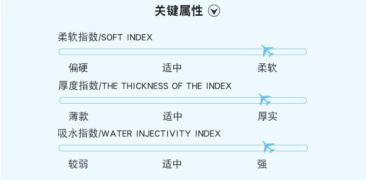The width and height of the screenshot is (366, 186).
Task: Click the 柔软指数/SOFT INDEX title
Action: tap(105, 37)
